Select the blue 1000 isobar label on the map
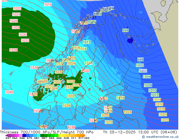This screenshot has height=139, width=180. 140,65
